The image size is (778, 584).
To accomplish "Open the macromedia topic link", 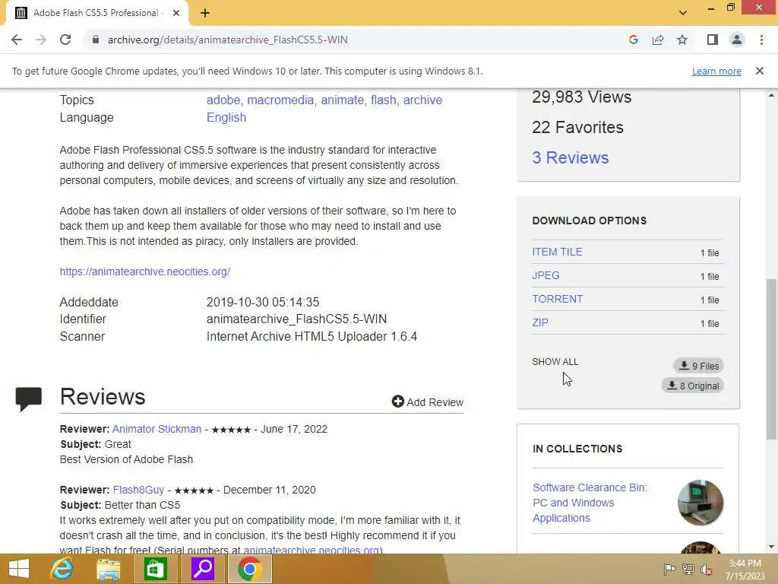I will (x=280, y=100).
